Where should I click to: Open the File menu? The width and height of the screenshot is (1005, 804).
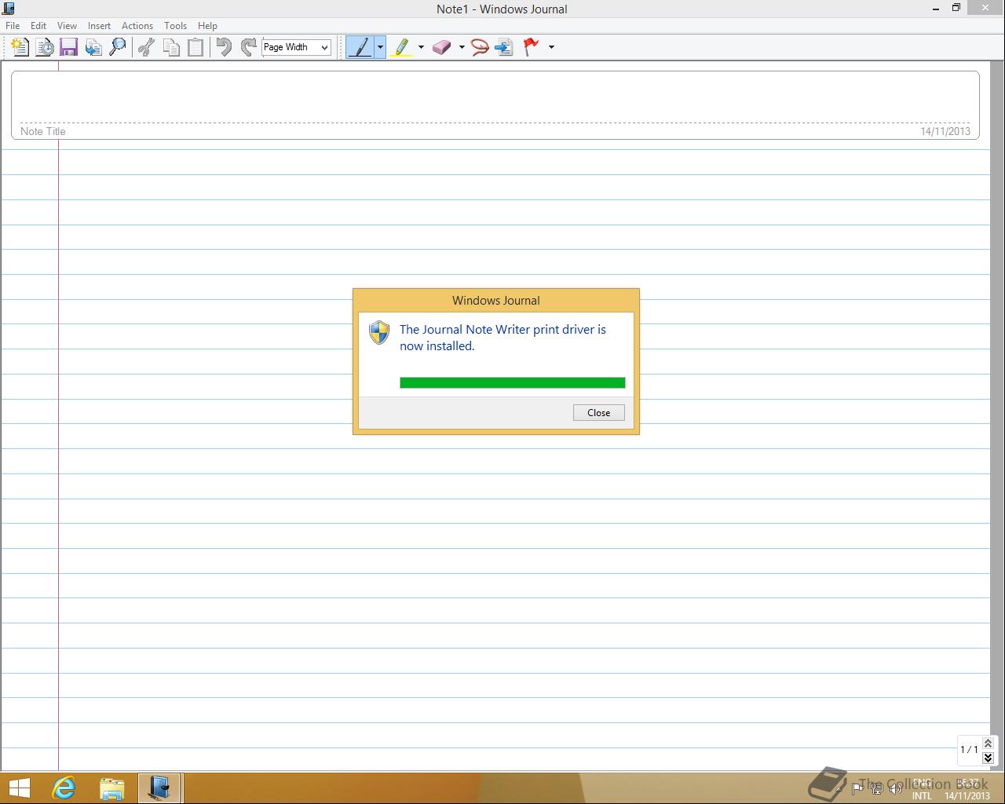coord(13,25)
